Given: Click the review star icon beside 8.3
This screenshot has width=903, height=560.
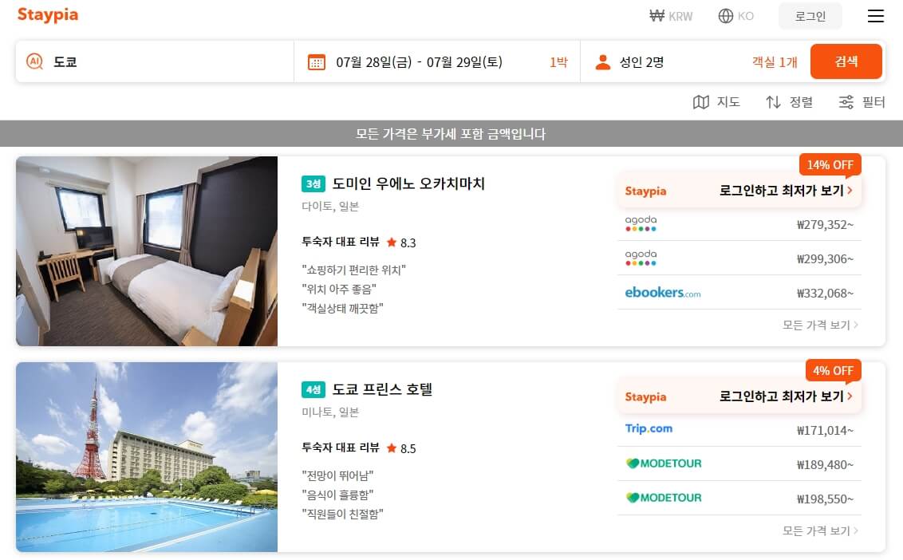Looking at the screenshot, I should click(x=392, y=242).
